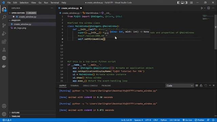This screenshot has width=217, height=122.
Task: Open dn_logo.png file
Action: (x=20, y=28)
